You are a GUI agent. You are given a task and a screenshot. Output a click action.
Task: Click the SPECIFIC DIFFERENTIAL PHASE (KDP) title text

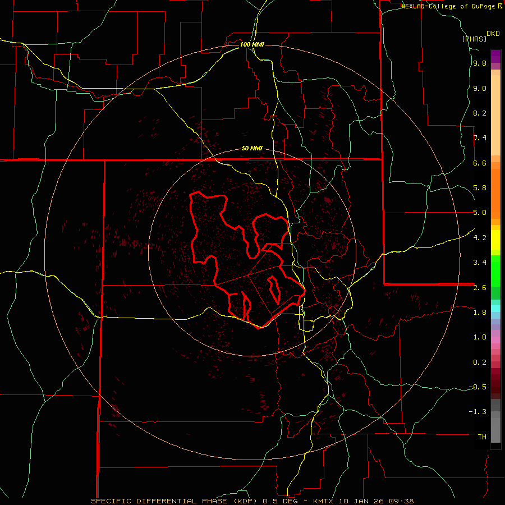pos(175,501)
